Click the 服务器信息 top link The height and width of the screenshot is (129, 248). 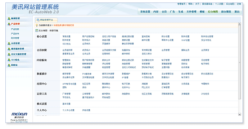[207, 4]
